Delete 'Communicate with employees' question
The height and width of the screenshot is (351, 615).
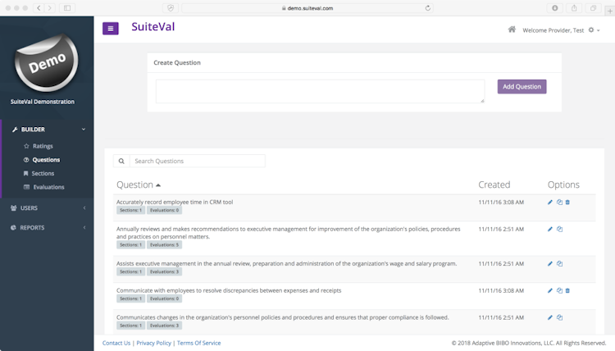point(567,290)
